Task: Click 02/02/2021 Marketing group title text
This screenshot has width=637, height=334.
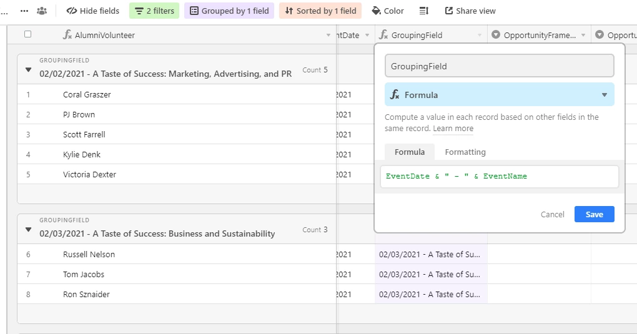Action: (165, 74)
